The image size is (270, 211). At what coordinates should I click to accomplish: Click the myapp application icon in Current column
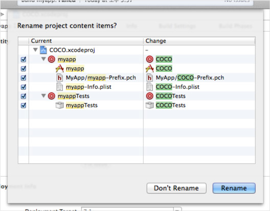tap(60, 68)
